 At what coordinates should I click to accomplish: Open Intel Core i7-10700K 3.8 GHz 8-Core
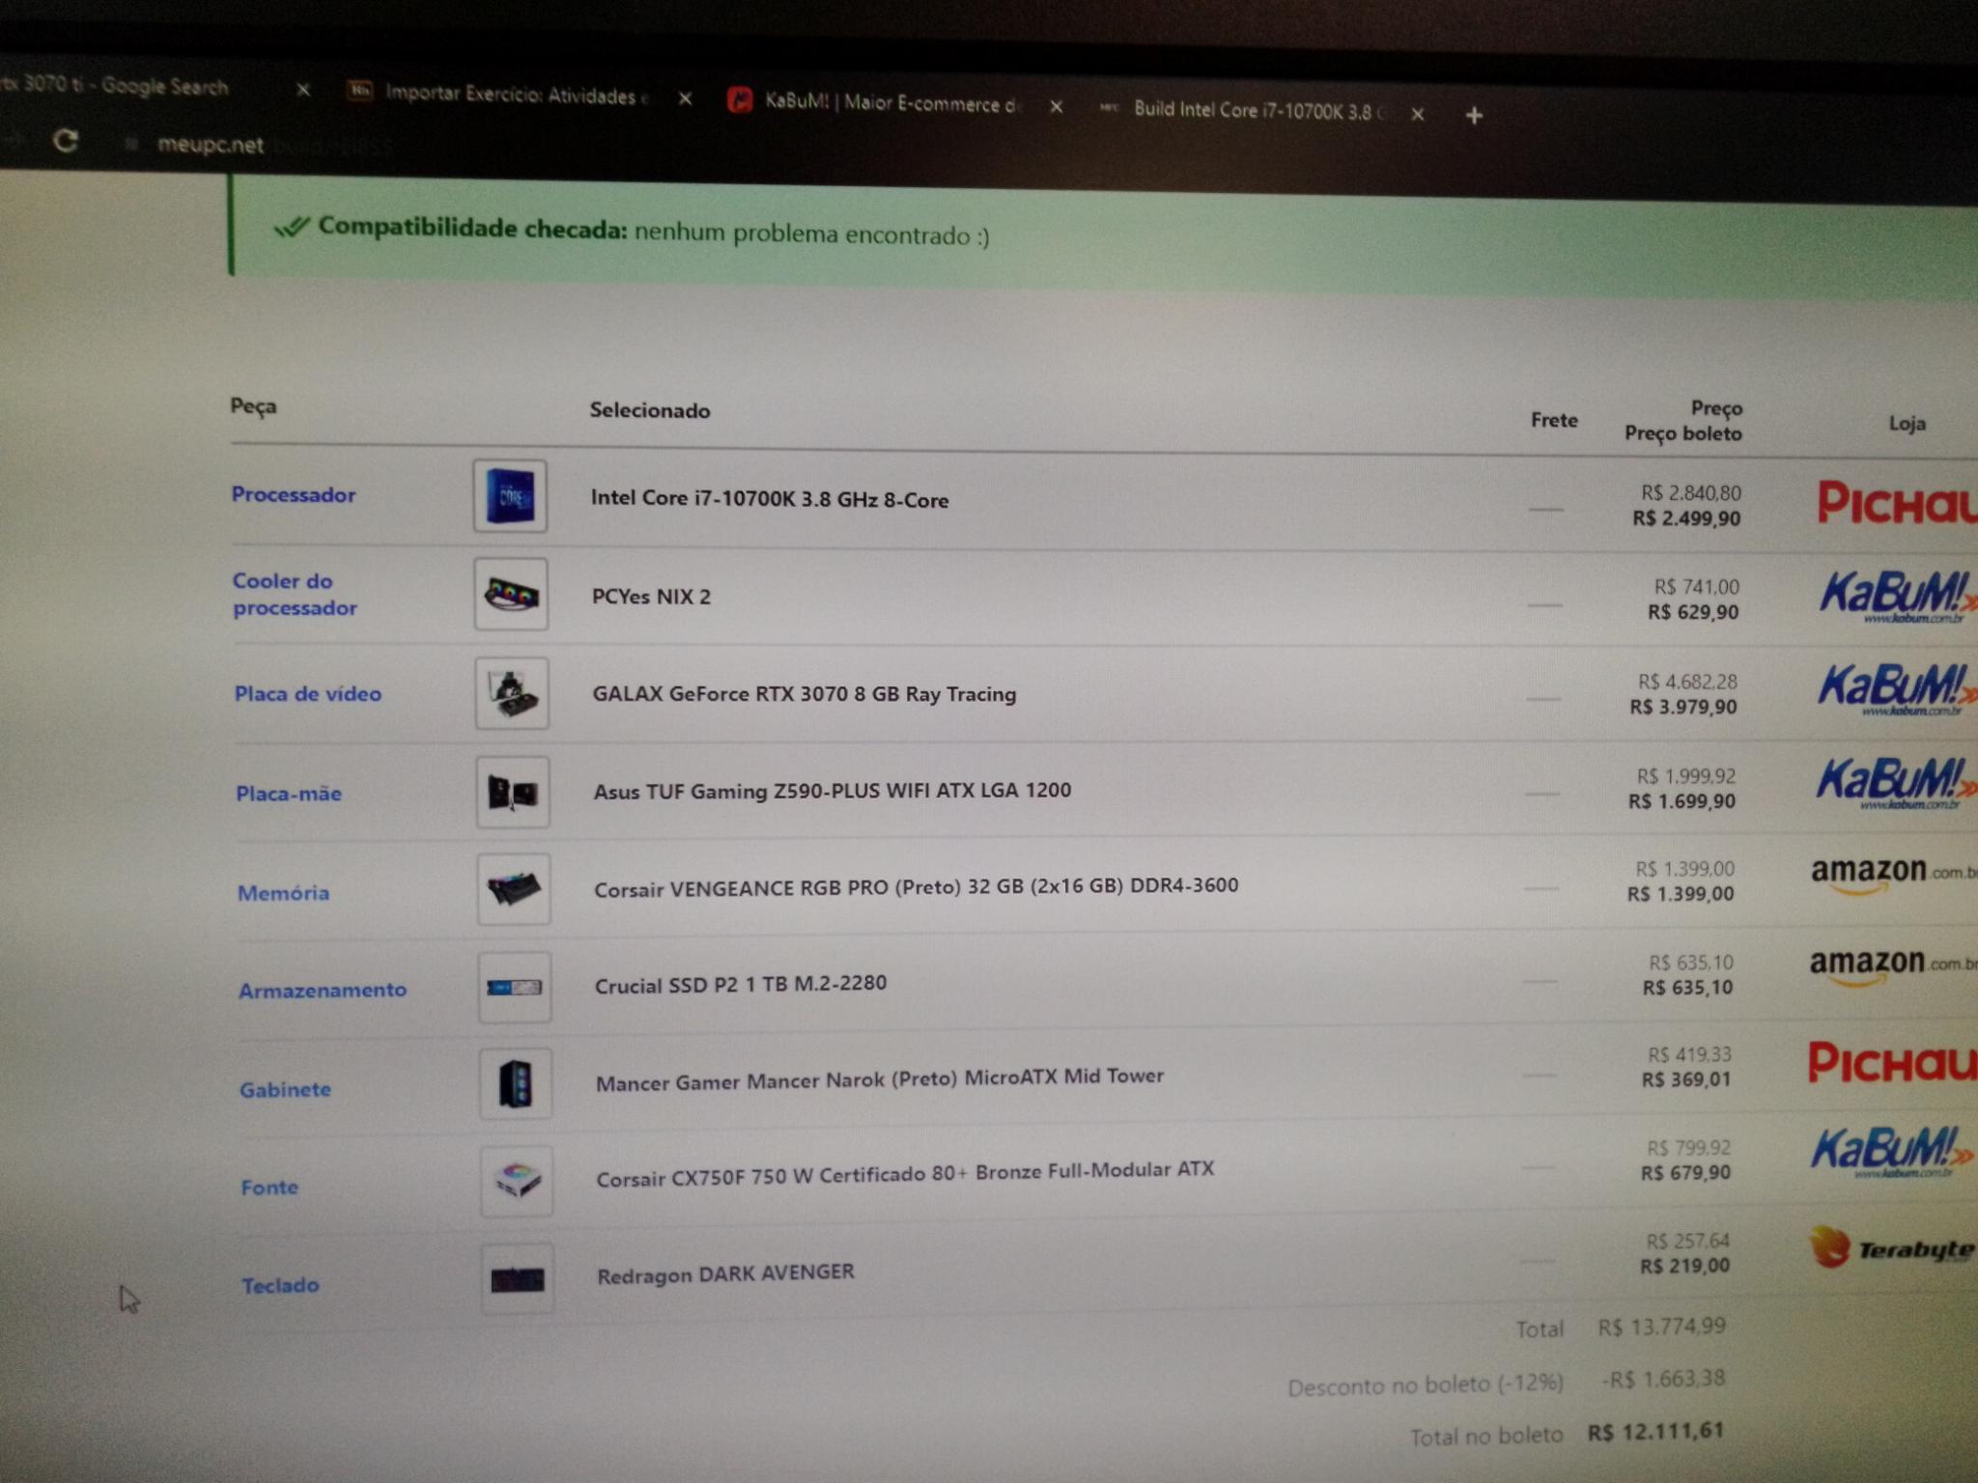click(769, 499)
